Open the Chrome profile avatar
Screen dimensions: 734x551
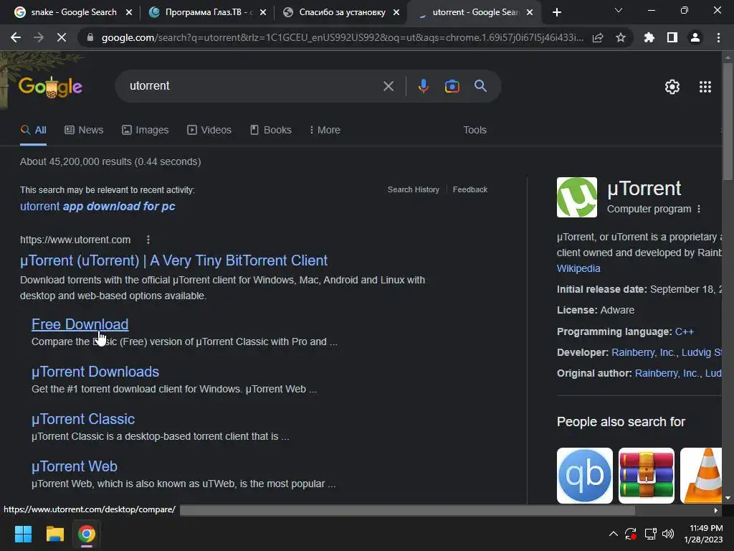point(695,37)
